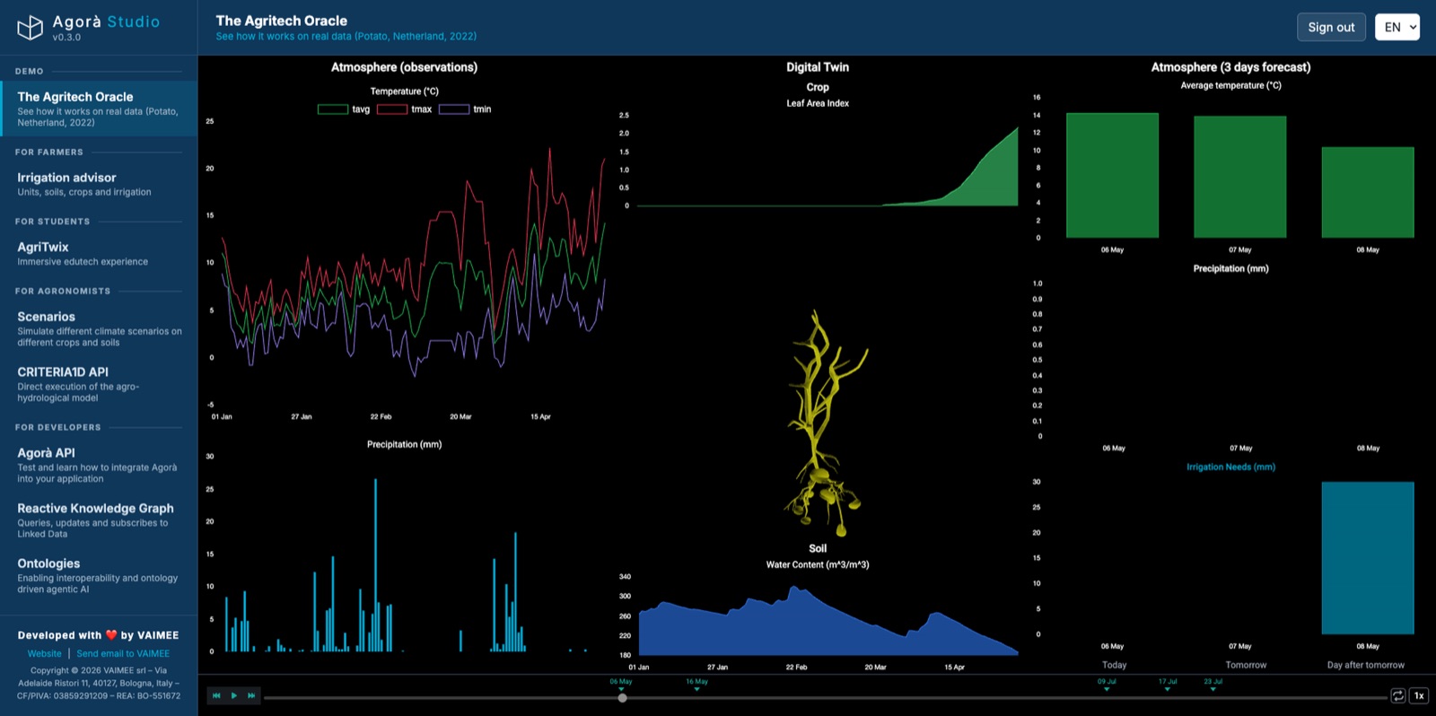Click the Agorà Studio cube logo
The width and height of the screenshot is (1436, 716).
click(30, 28)
